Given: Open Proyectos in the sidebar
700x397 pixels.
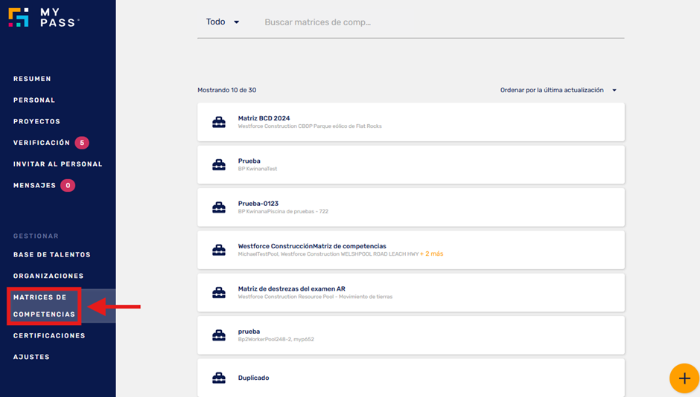Looking at the screenshot, I should click(x=36, y=122).
